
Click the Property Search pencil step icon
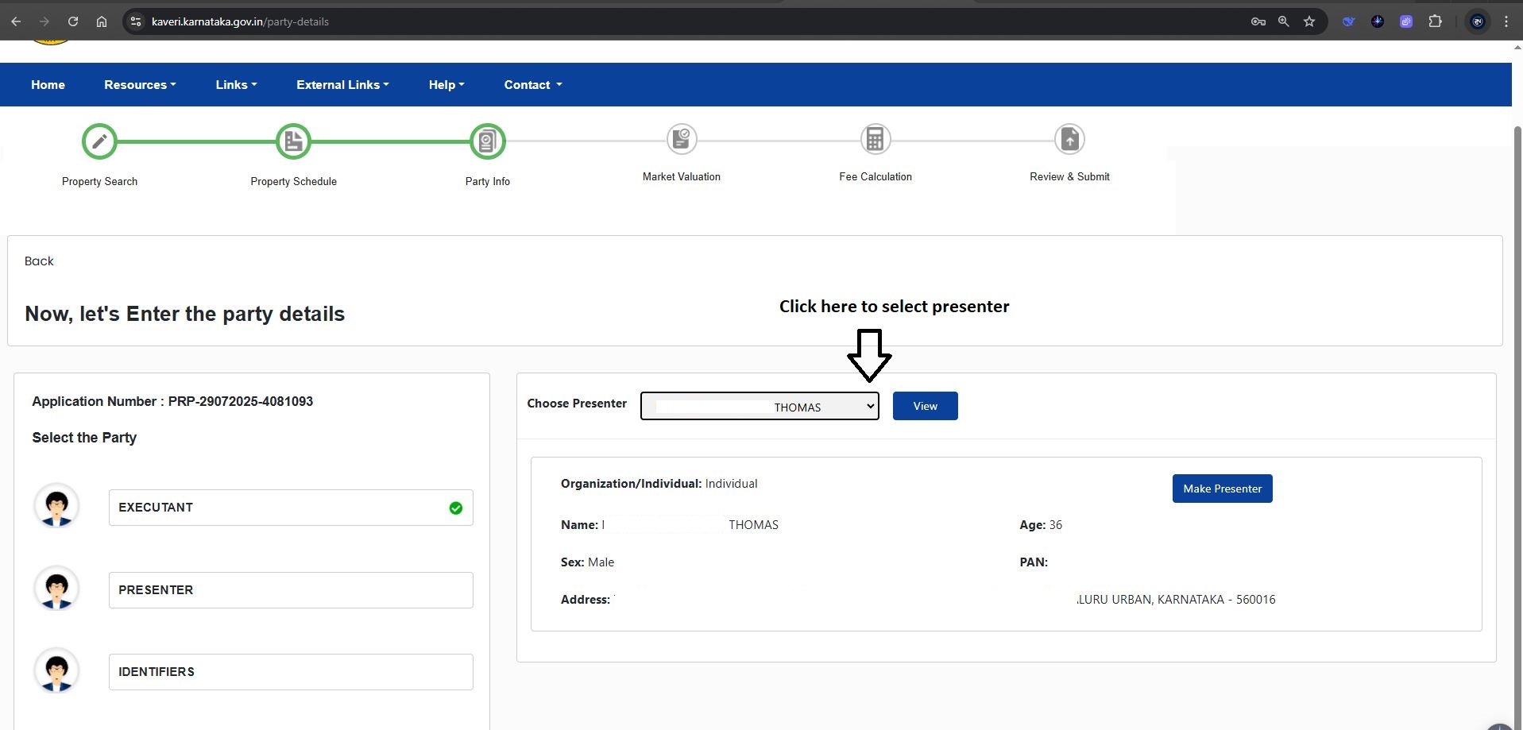[x=99, y=142]
